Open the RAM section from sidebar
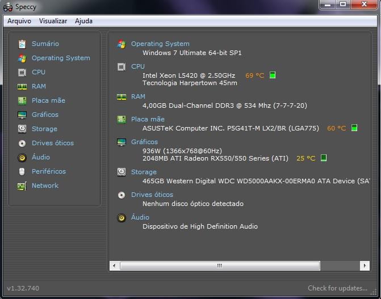Image resolution: width=381 pixels, height=299 pixels. click(39, 86)
